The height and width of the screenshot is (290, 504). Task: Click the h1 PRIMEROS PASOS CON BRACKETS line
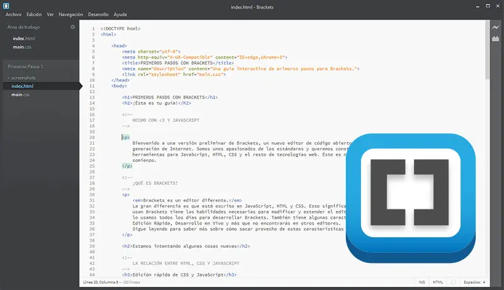point(169,98)
